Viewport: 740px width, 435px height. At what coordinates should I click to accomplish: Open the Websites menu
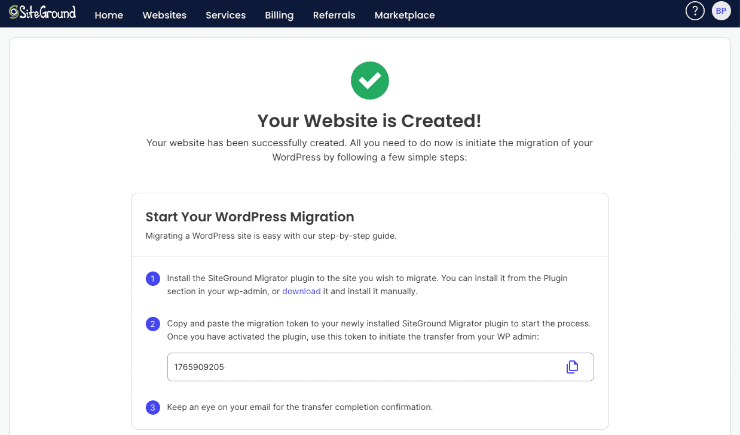pos(164,15)
